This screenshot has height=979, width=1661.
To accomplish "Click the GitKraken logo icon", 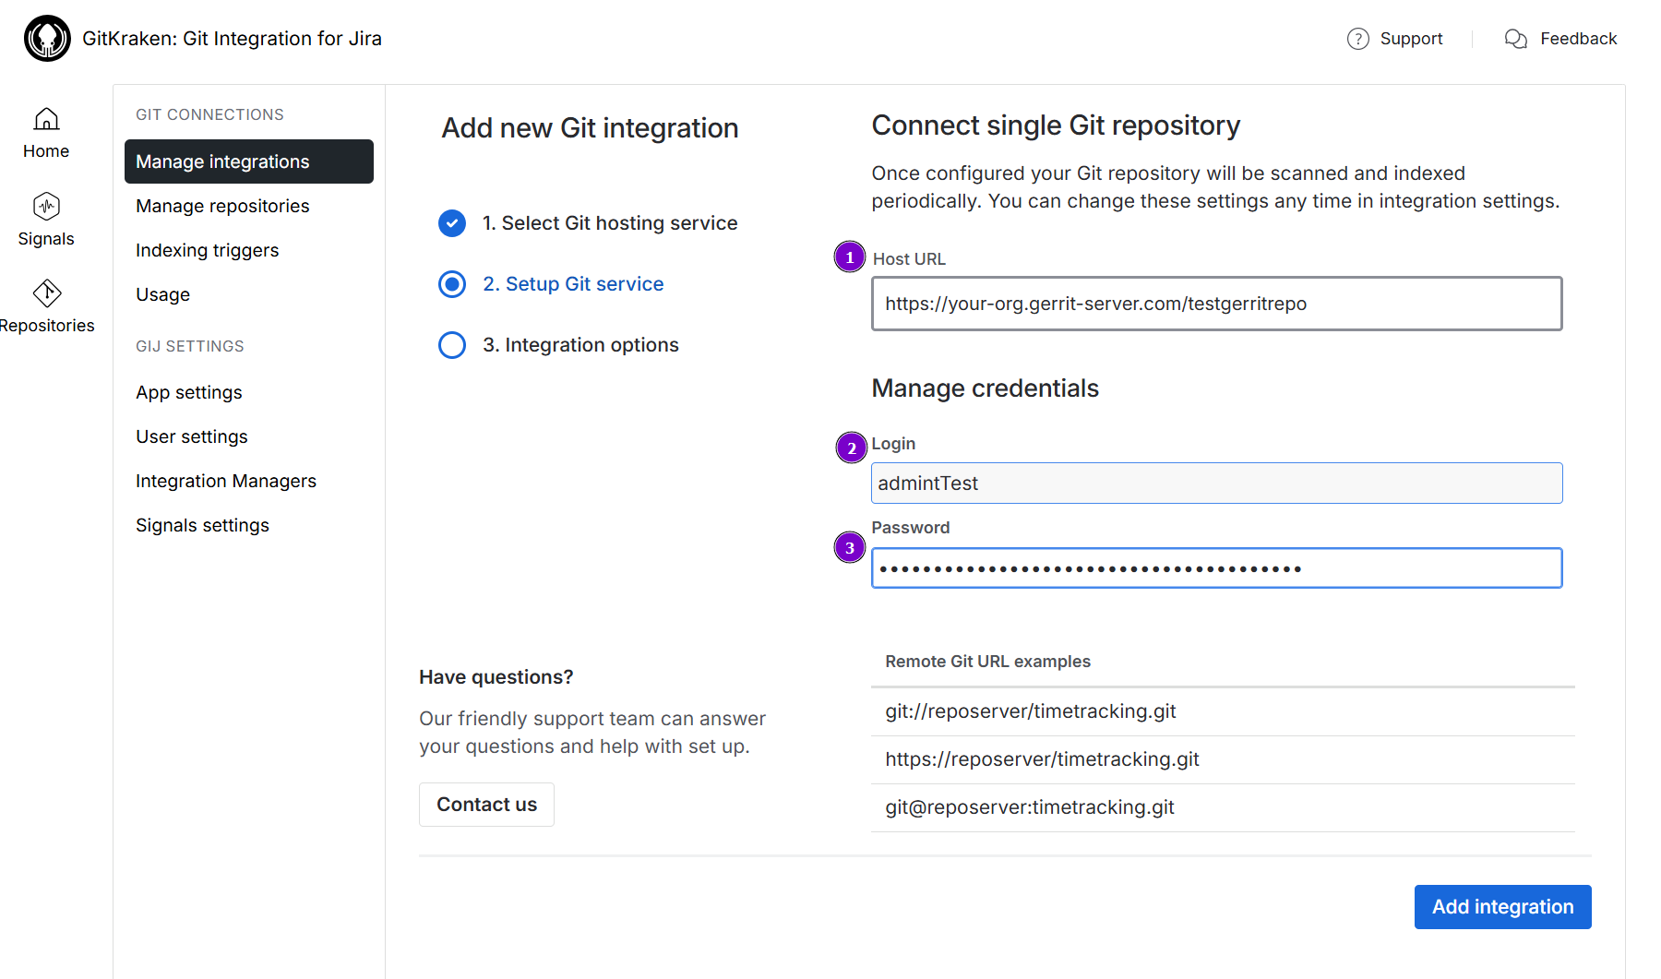I will (47, 39).
